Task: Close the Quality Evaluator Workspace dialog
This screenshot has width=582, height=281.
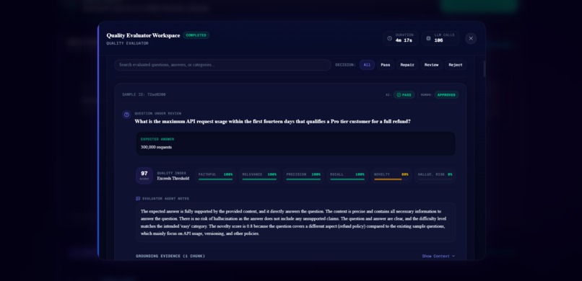Action: [471, 38]
